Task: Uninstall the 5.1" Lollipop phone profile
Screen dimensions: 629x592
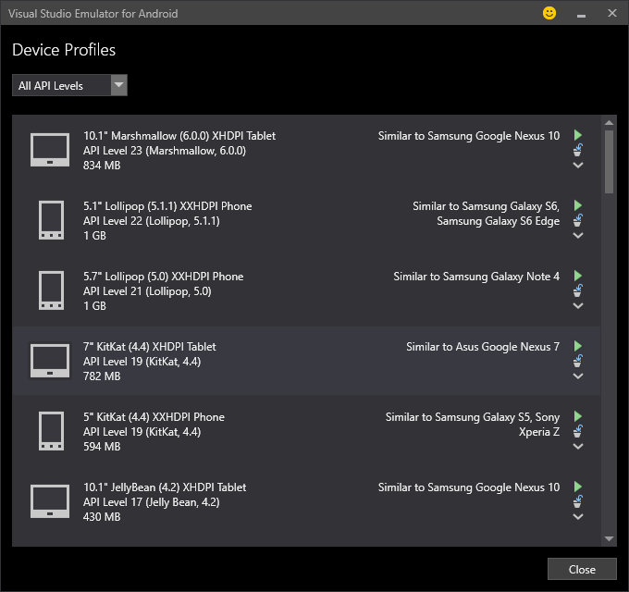Action: (x=578, y=220)
